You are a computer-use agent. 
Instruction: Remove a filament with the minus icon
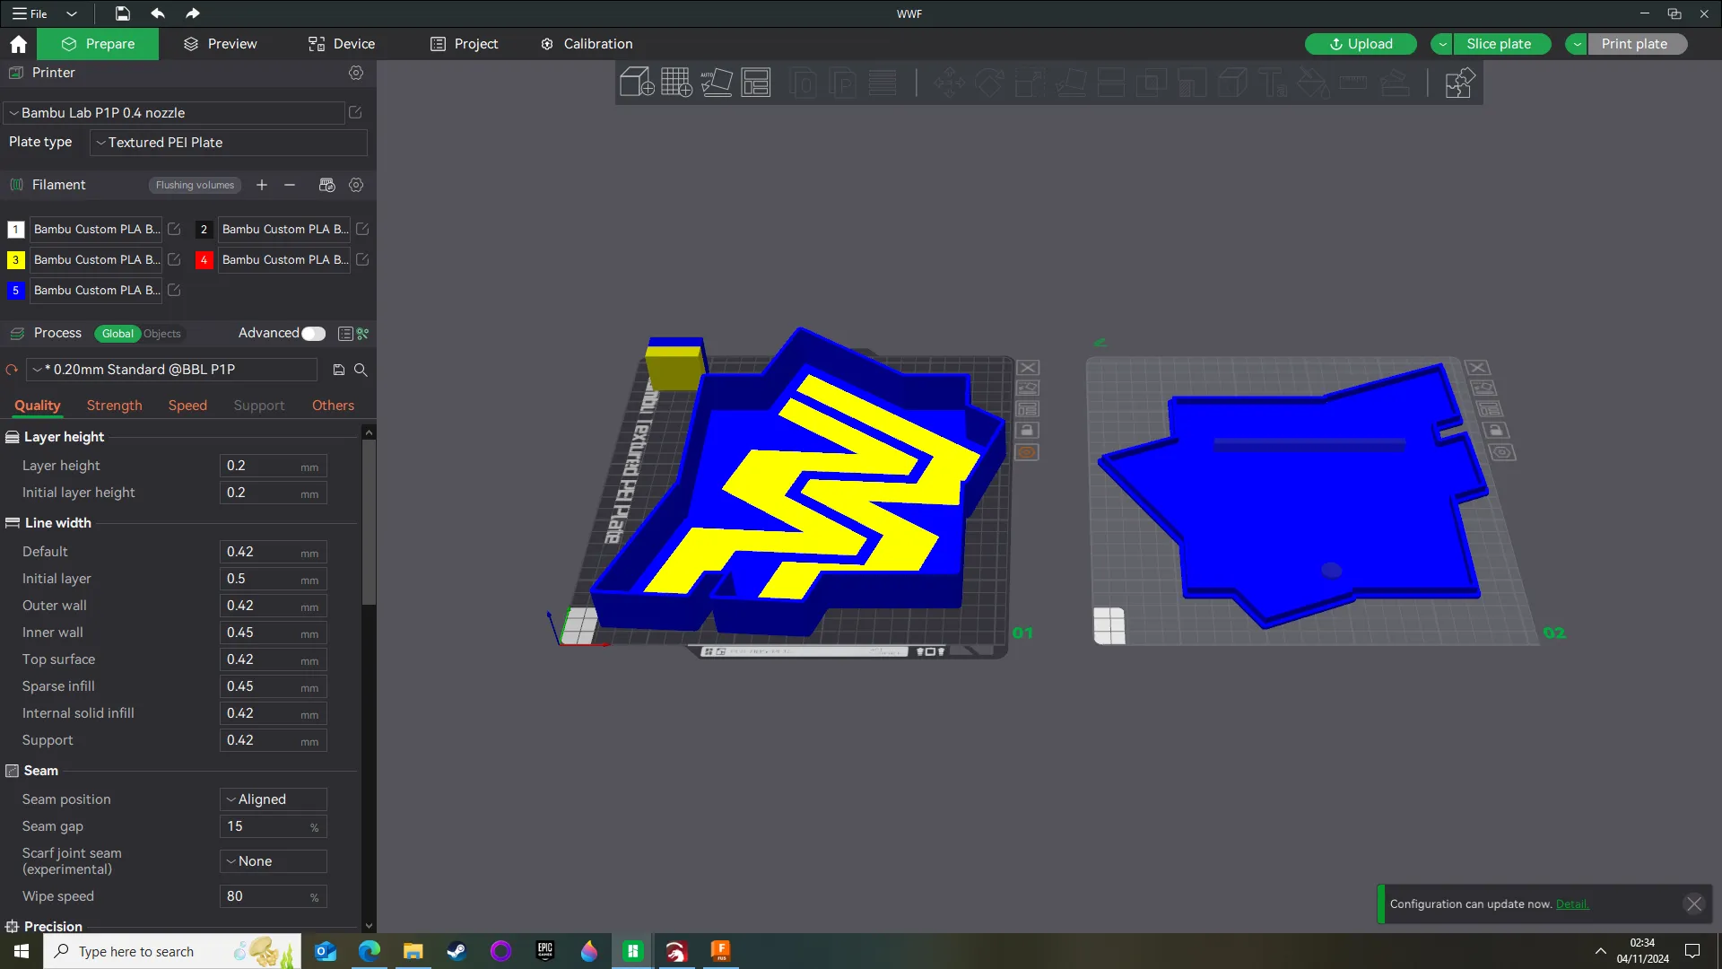point(290,185)
